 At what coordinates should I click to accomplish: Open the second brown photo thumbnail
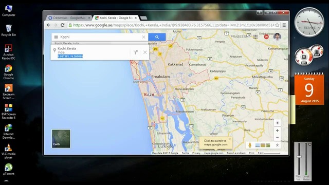(263, 145)
